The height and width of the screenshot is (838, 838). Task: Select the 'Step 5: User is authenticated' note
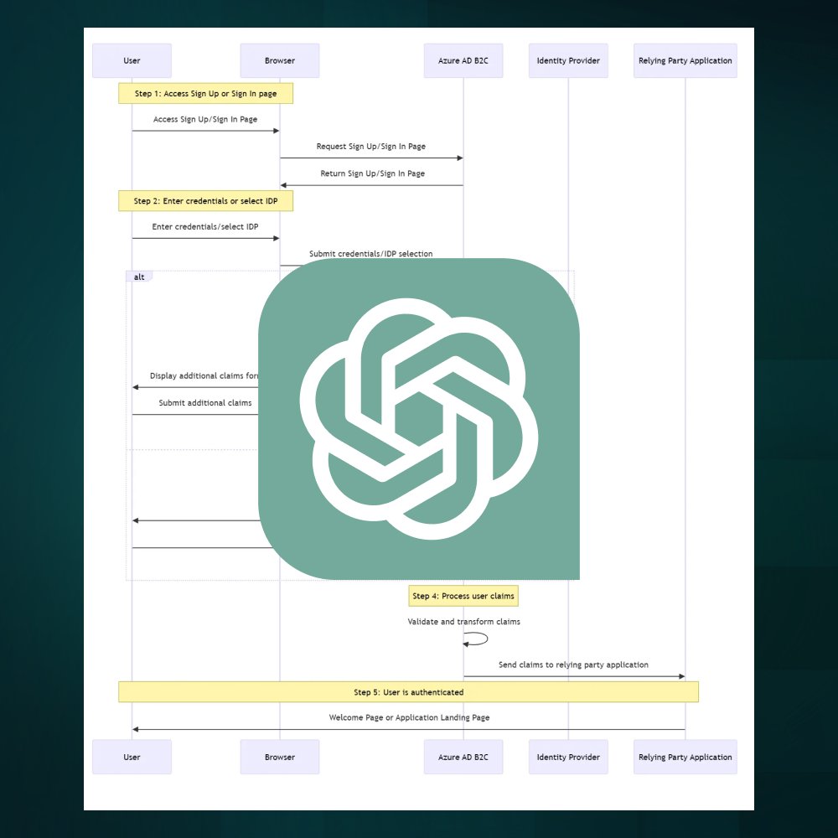[408, 692]
